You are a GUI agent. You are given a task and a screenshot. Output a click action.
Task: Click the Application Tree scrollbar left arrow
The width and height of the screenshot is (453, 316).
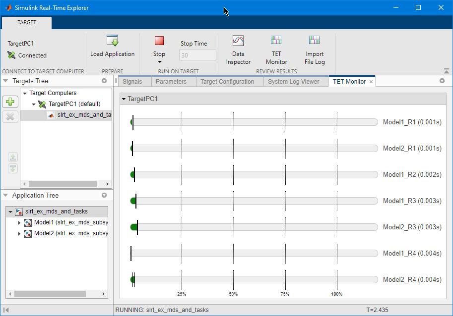10,294
